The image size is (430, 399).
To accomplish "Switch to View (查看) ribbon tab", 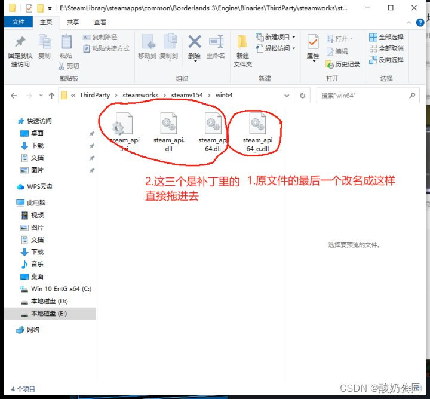I will [x=100, y=22].
